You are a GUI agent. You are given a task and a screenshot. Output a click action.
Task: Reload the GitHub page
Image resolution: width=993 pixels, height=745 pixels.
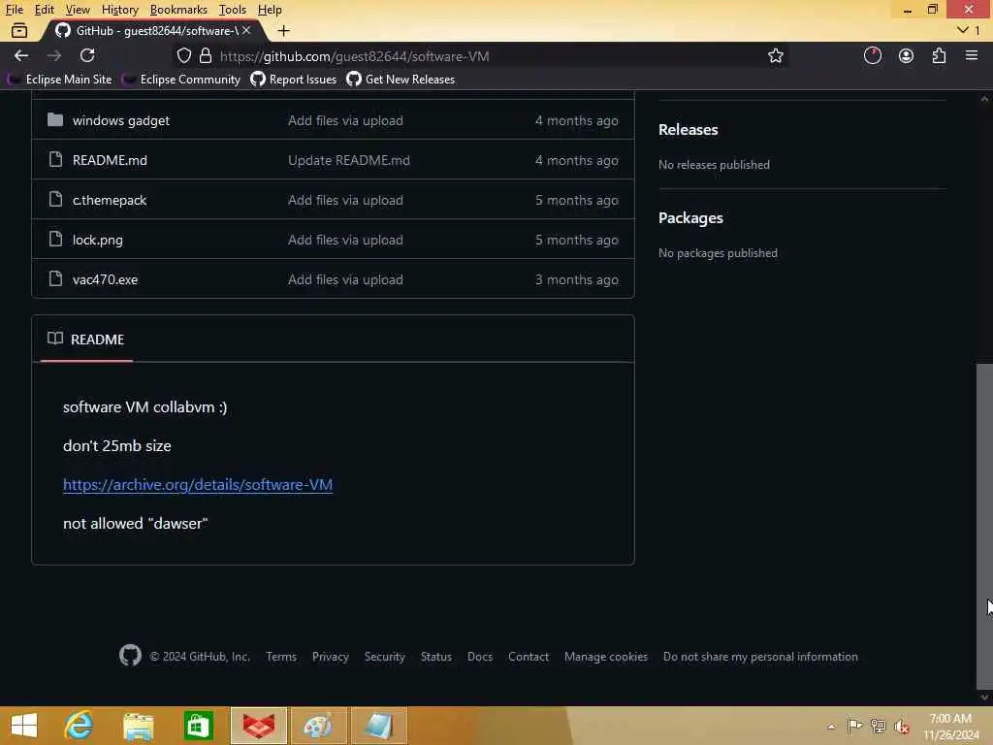[x=87, y=55]
